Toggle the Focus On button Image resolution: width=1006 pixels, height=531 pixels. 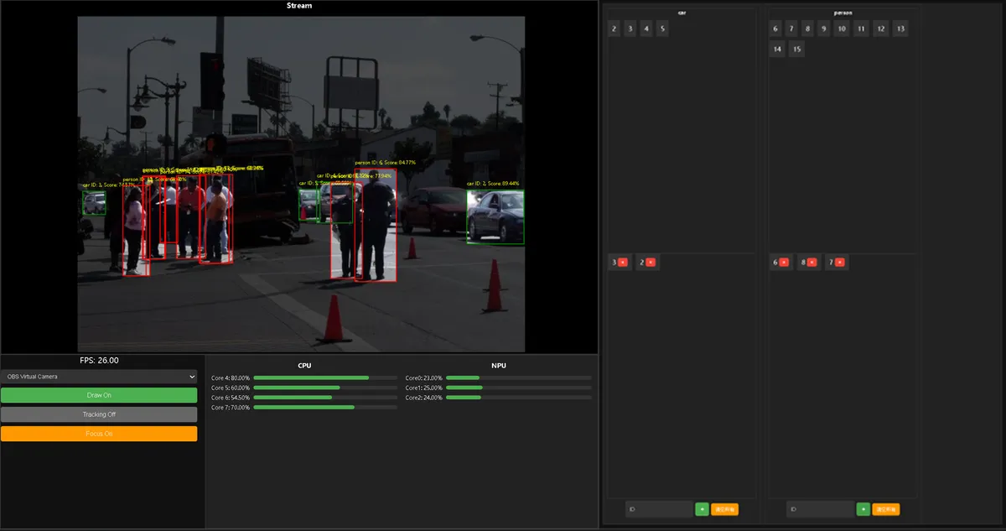[x=99, y=434]
